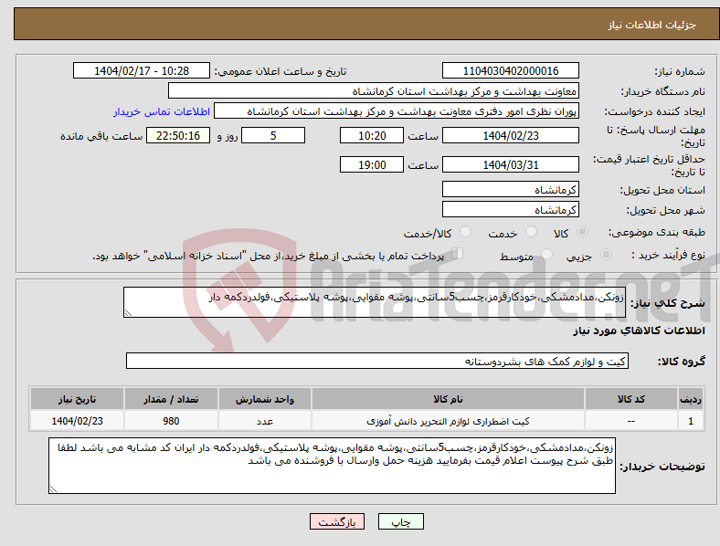Click the چاپ print button
The image size is (720, 546).
pyautogui.click(x=401, y=521)
